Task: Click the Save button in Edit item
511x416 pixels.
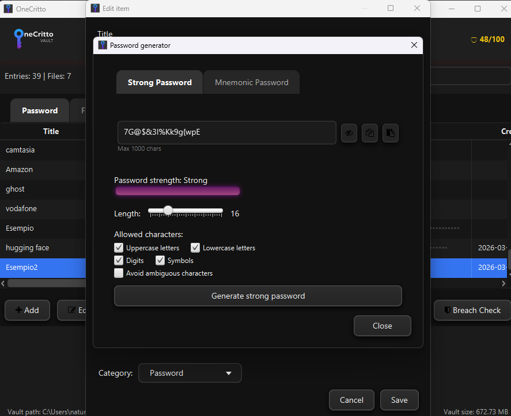Action: coord(399,400)
